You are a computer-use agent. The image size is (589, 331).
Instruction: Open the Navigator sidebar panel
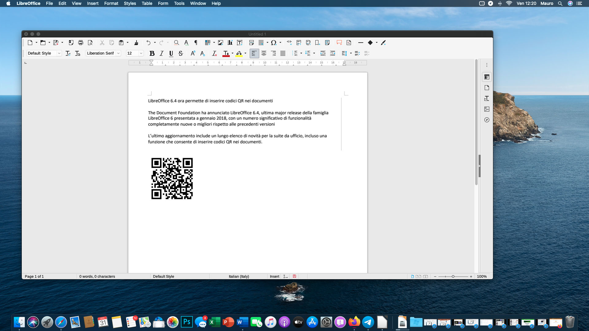coord(487,120)
